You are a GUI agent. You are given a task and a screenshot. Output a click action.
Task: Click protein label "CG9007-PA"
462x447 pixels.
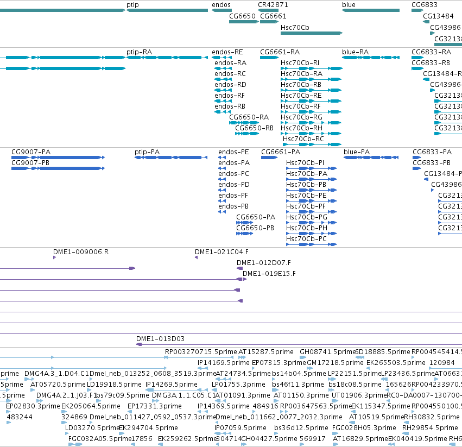tap(31, 152)
